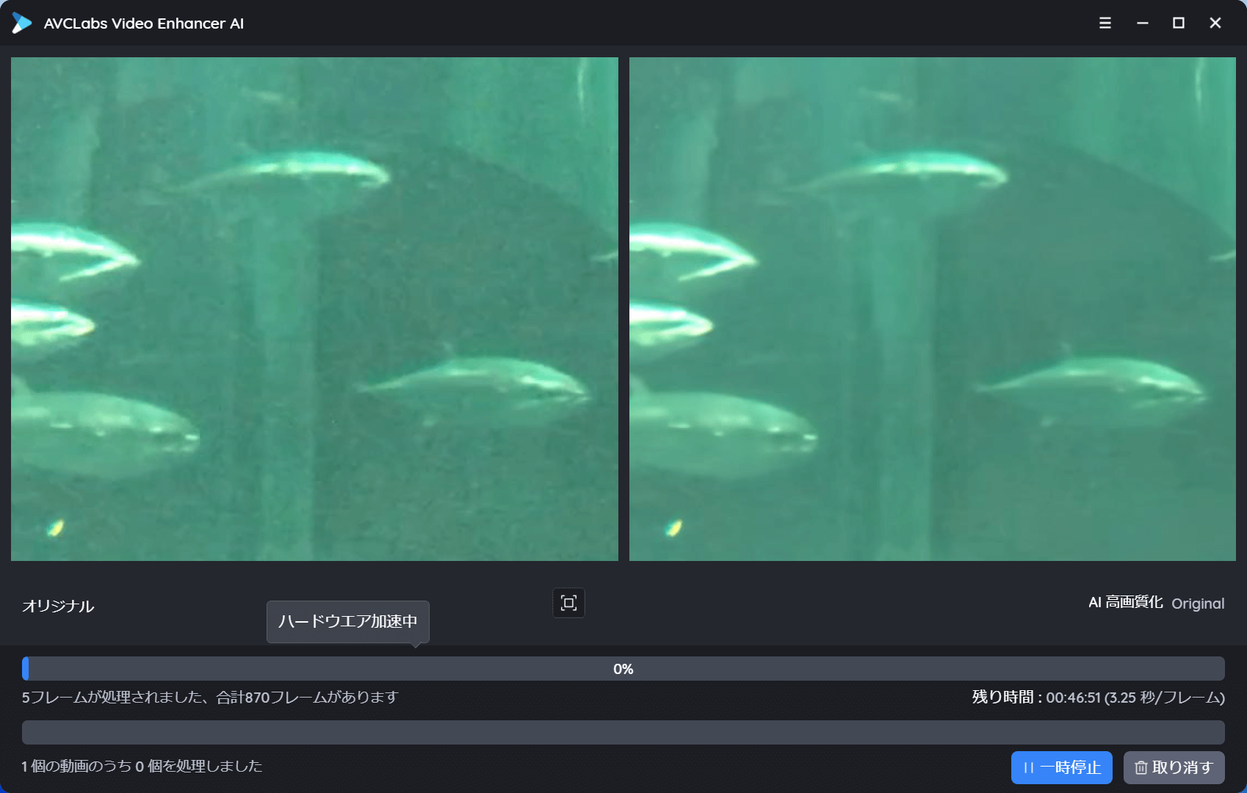Select the Original view label
This screenshot has width=1247, height=793.
click(1199, 604)
